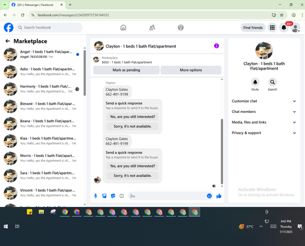Open the taskbar clock showing 6:42 PM
Screen dimensions: 305x246
pos(286,226)
